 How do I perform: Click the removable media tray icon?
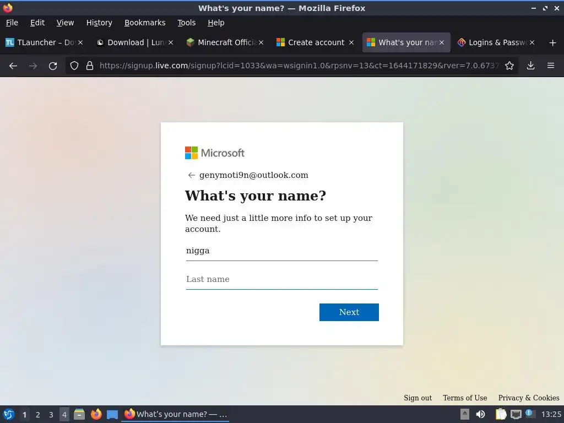click(465, 414)
